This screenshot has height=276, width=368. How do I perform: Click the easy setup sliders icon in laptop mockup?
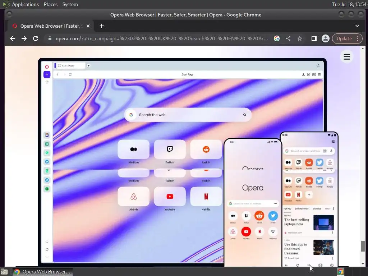(319, 74)
